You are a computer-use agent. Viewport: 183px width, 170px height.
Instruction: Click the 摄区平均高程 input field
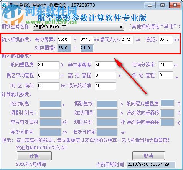[48, 76]
